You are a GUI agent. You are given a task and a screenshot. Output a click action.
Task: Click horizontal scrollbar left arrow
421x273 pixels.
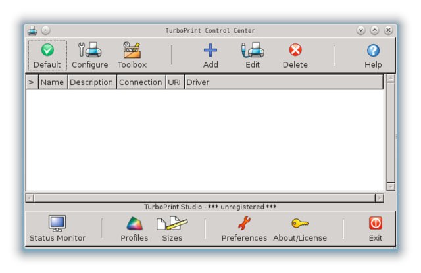tap(30, 199)
